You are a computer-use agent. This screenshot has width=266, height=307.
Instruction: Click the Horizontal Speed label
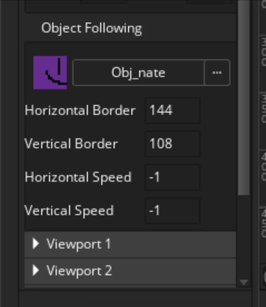tap(78, 177)
